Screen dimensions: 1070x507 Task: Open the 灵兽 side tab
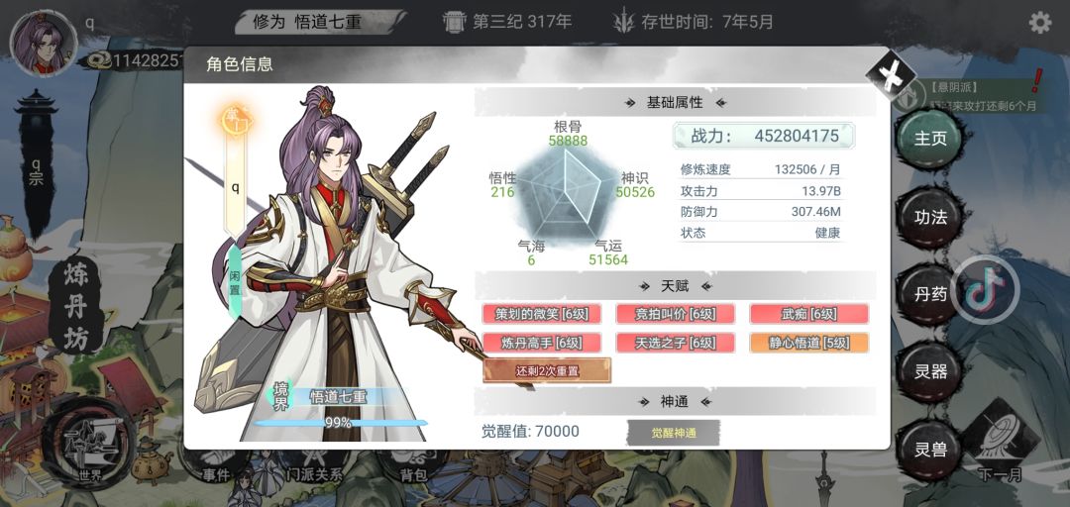tap(930, 451)
